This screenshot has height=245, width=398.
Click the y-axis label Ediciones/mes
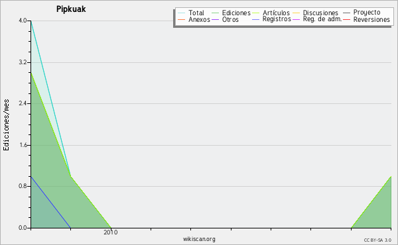tap(6, 125)
